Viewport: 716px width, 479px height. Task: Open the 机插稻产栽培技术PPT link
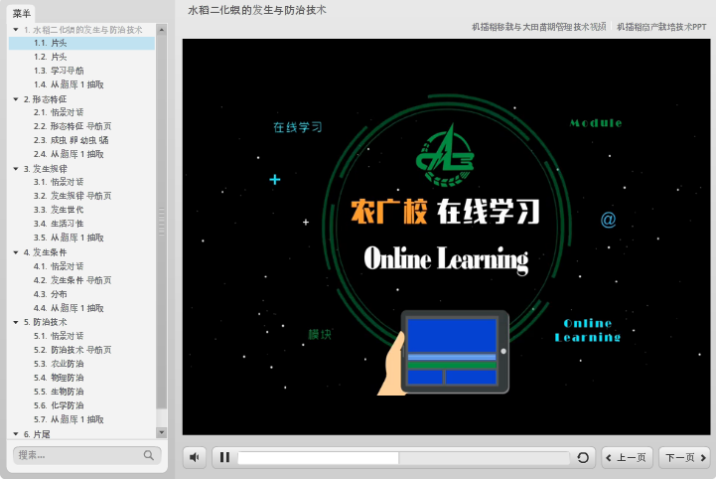point(661,27)
